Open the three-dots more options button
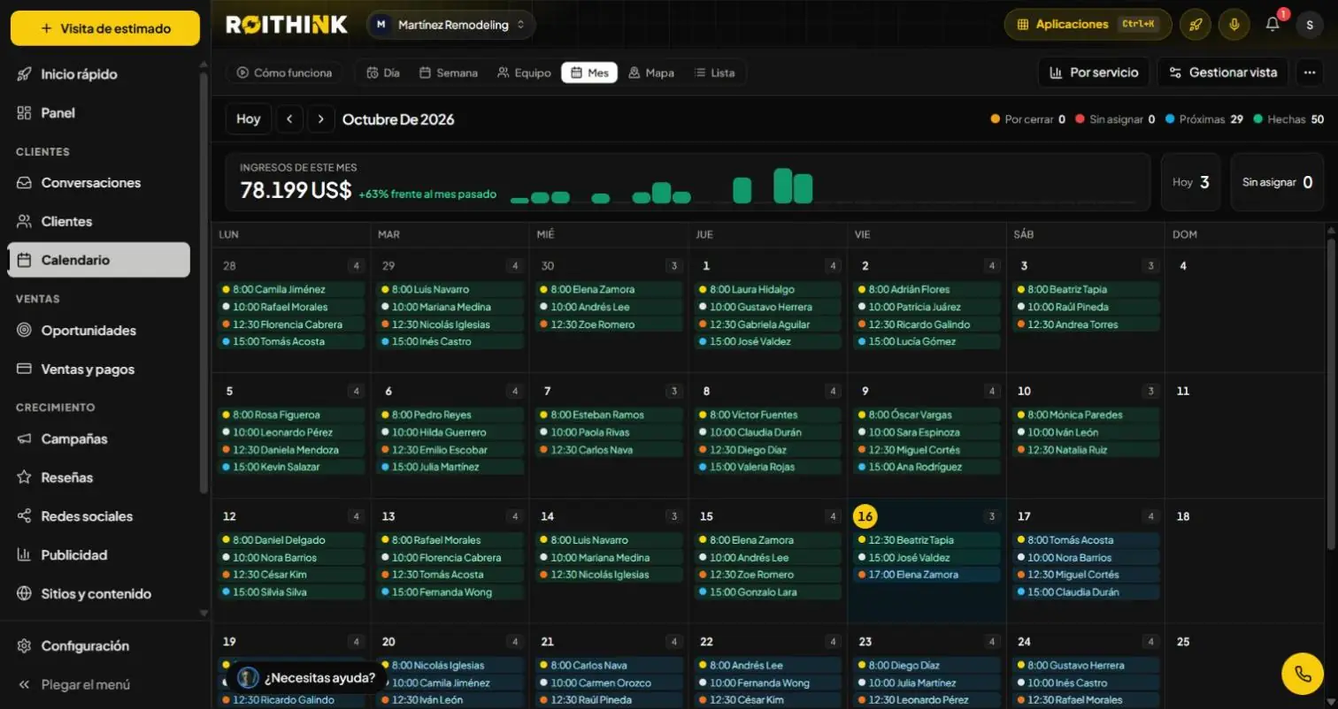The image size is (1338, 709). point(1310,72)
